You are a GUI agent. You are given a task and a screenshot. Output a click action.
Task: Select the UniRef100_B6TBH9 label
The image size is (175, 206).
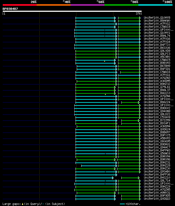click(x=157, y=66)
